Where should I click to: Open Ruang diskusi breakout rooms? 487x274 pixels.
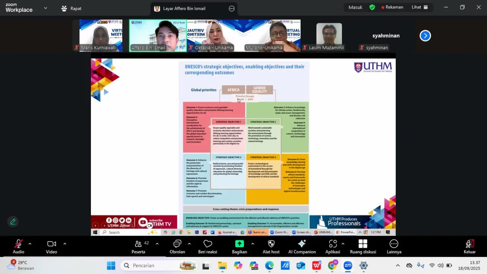[363, 247]
